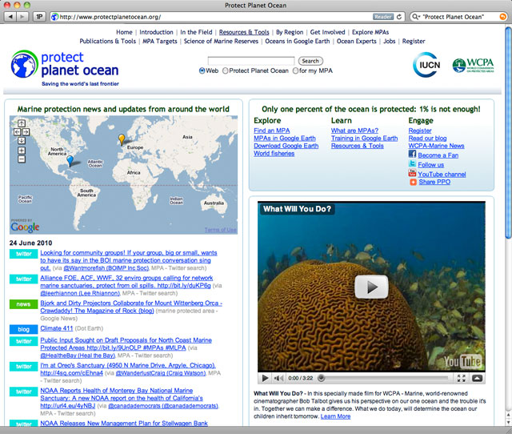
Task: Follow the Learn More link under video
Action: point(335,416)
